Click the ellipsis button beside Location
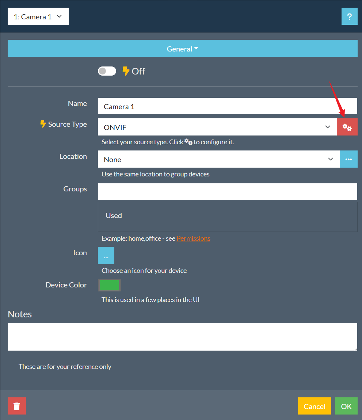 point(348,159)
